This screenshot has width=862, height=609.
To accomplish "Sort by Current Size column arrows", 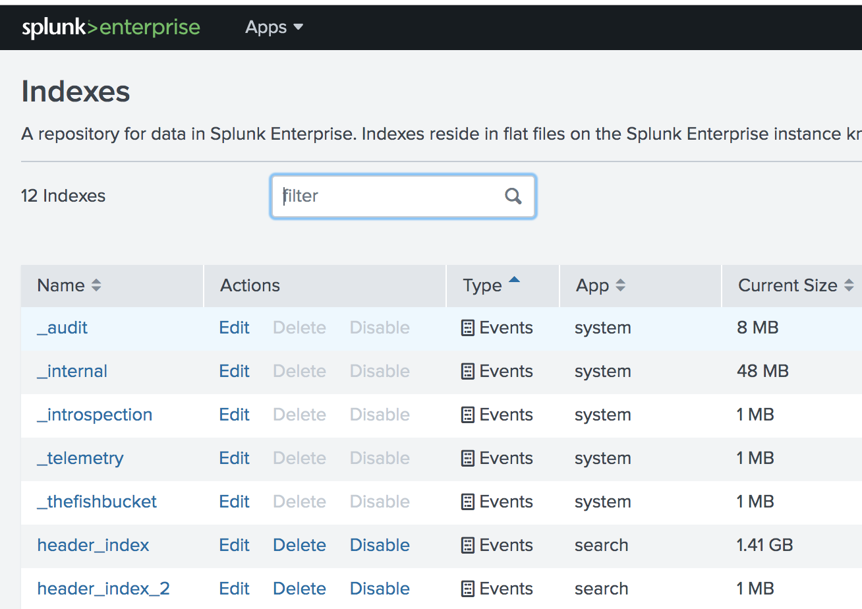I will pyautogui.click(x=849, y=285).
